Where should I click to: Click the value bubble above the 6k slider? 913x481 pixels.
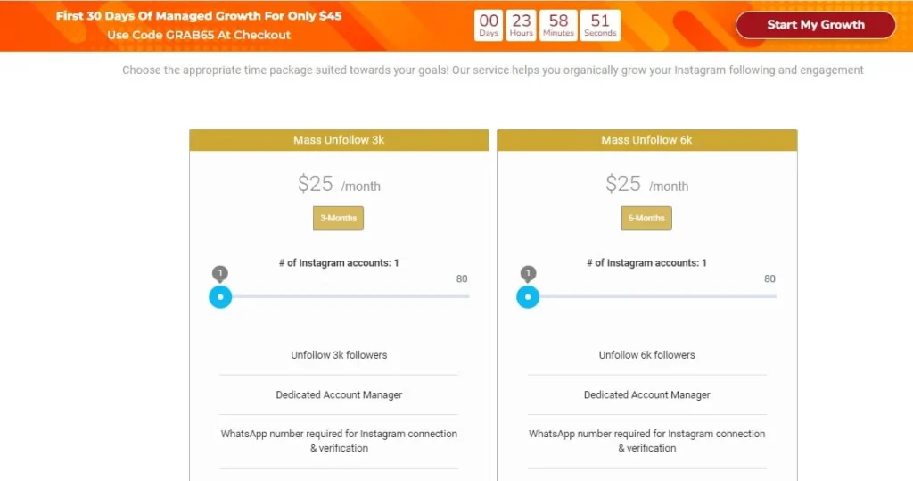click(x=528, y=274)
